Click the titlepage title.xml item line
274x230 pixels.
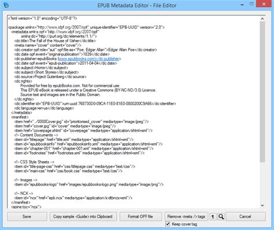[74, 139]
